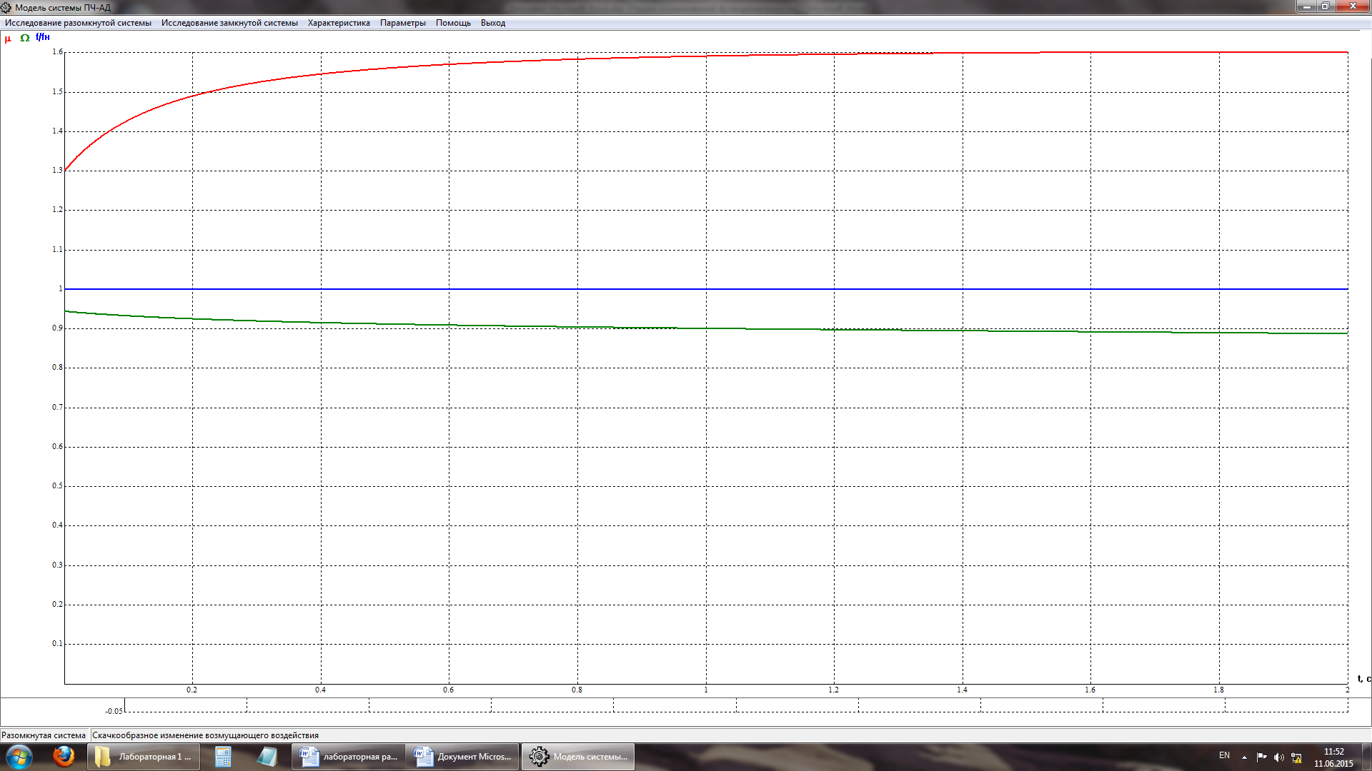Click the Action Center flag icon
Screen dimensions: 1372x771
pos(1261,757)
